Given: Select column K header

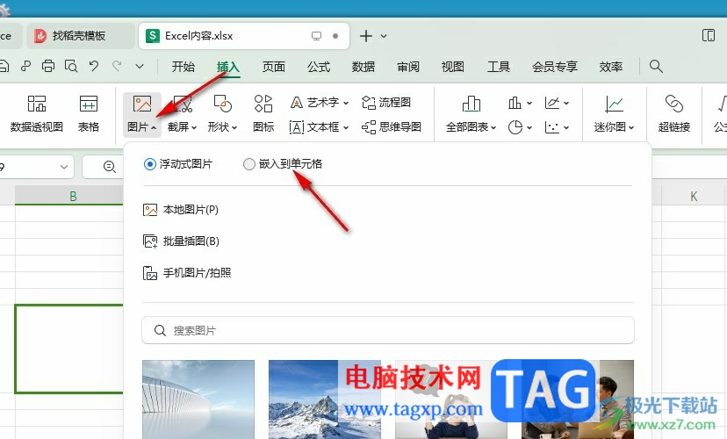Looking at the screenshot, I should 694,196.
